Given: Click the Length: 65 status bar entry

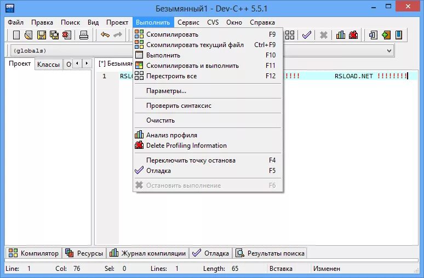Looking at the screenshot, I should click(221, 269).
